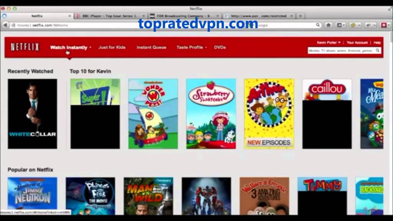Screen dimensions: 393x221
Task: Open a new browser tab
Action: 300,16
